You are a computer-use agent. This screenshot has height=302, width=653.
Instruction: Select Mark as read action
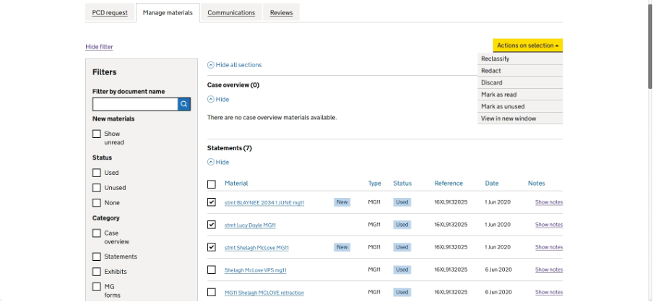(520, 95)
